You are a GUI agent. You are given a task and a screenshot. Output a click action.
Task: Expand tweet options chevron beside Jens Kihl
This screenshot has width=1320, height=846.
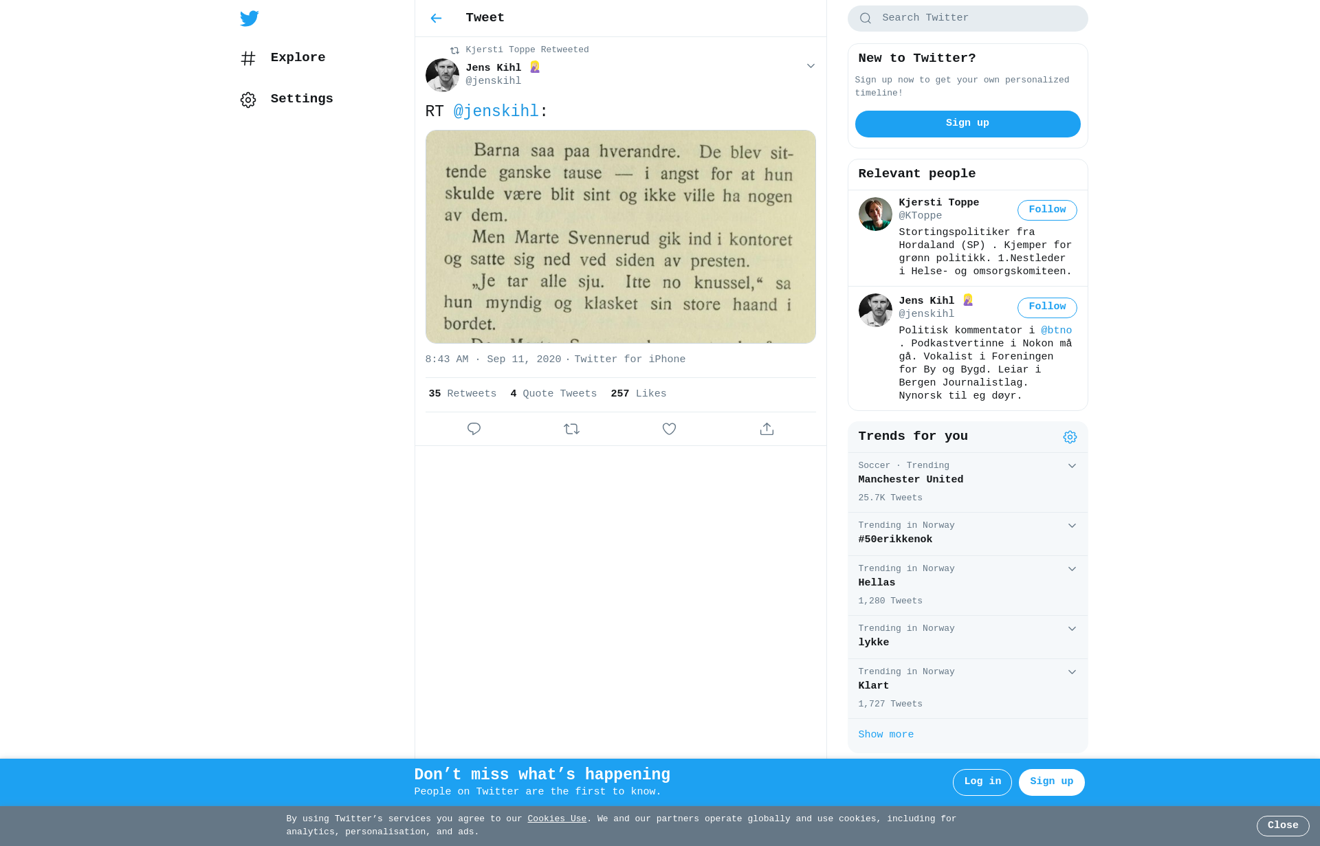click(811, 66)
